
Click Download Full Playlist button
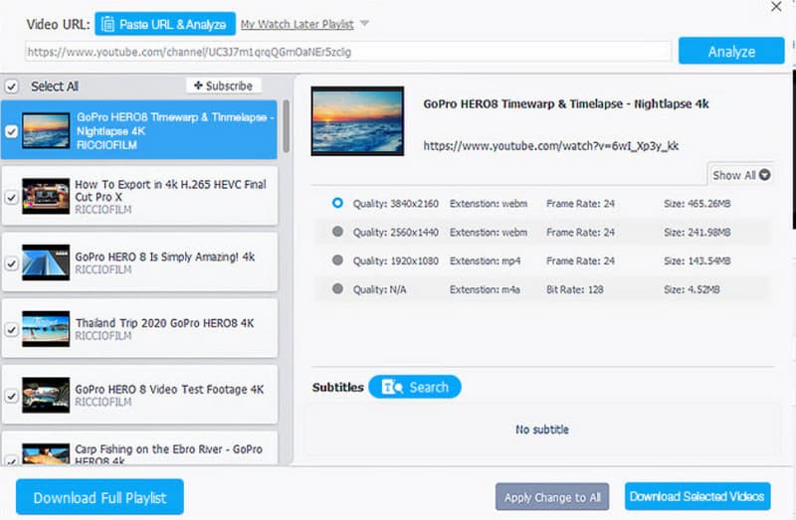pos(100,497)
